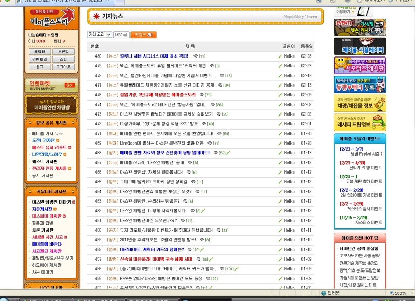Screen dimensions: 415x301
Task: Open the 캐릭터 menu button
Action: tap(40, 51)
